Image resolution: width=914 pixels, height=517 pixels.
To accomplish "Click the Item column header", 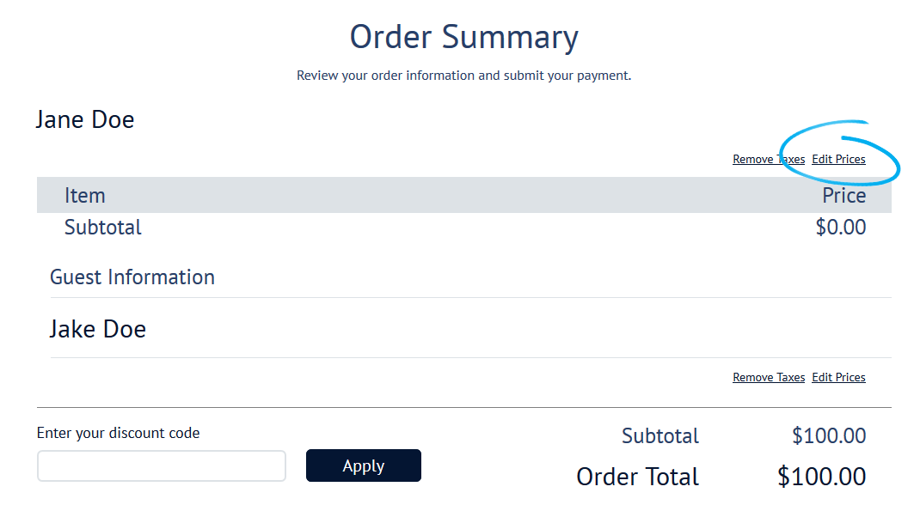I will click(x=84, y=195).
